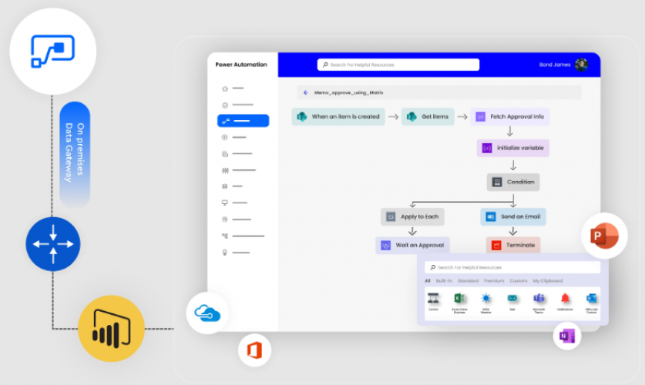Click the blue cloud icon
This screenshot has width=645, height=385.
pos(207,313)
